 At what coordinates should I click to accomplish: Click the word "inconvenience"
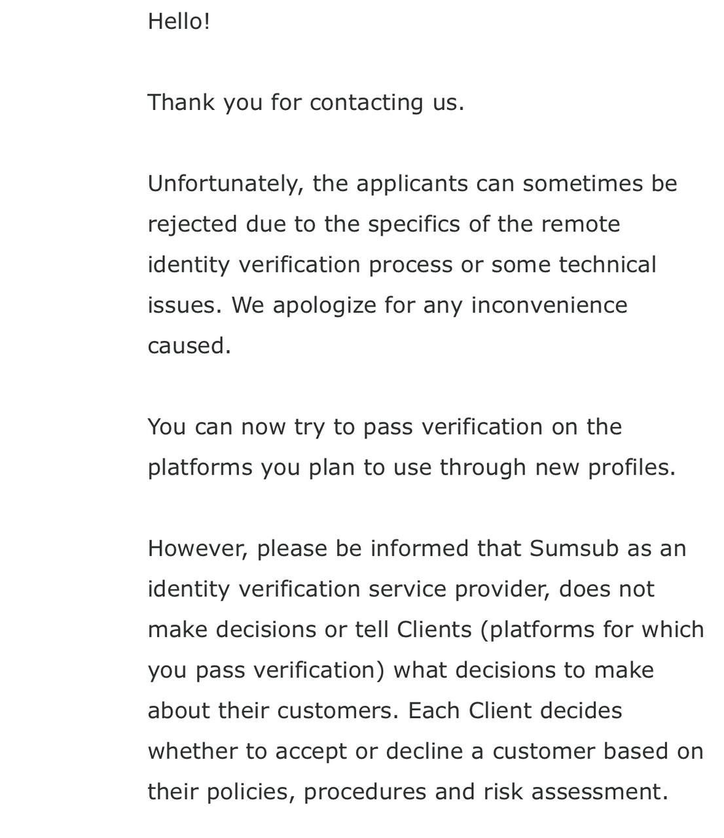click(549, 305)
